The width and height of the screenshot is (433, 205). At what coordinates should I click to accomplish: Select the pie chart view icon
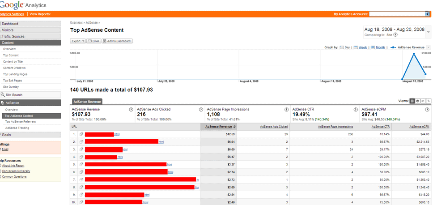tap(418, 101)
